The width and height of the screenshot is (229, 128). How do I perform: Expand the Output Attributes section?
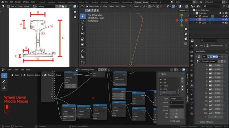(206, 122)
